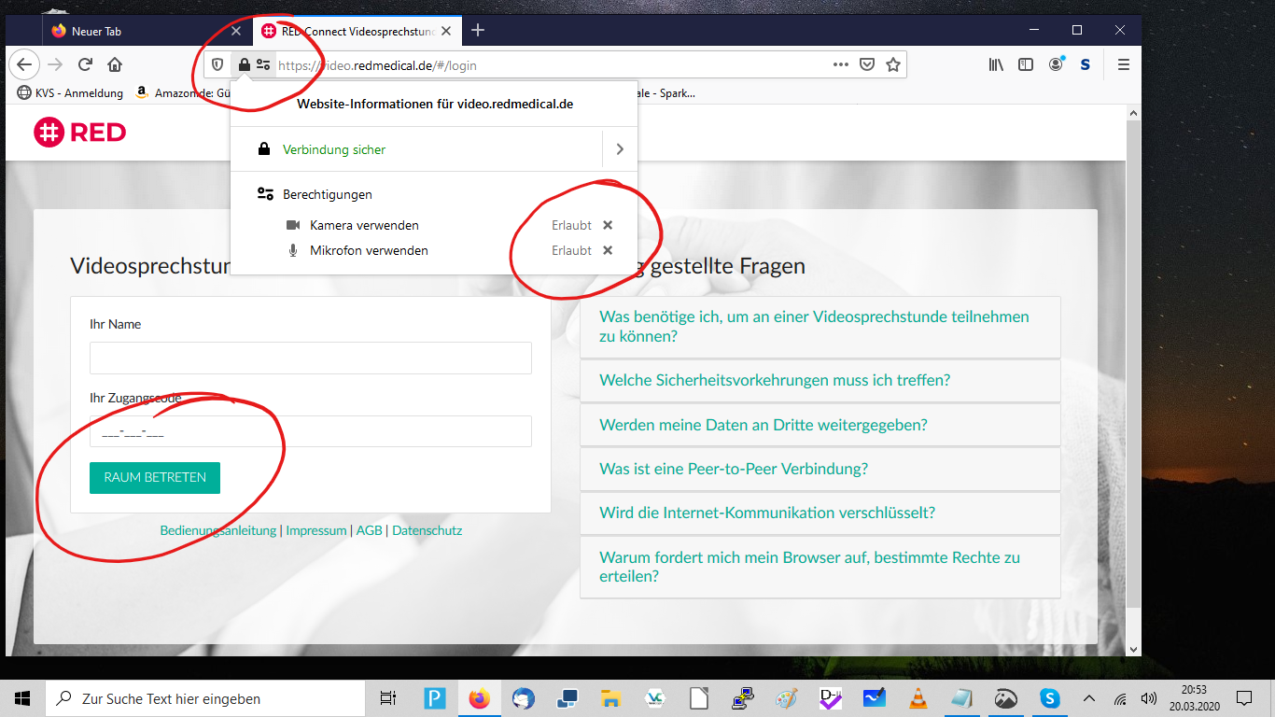The image size is (1275, 717).
Task: Reload the current page
Action: 85,64
